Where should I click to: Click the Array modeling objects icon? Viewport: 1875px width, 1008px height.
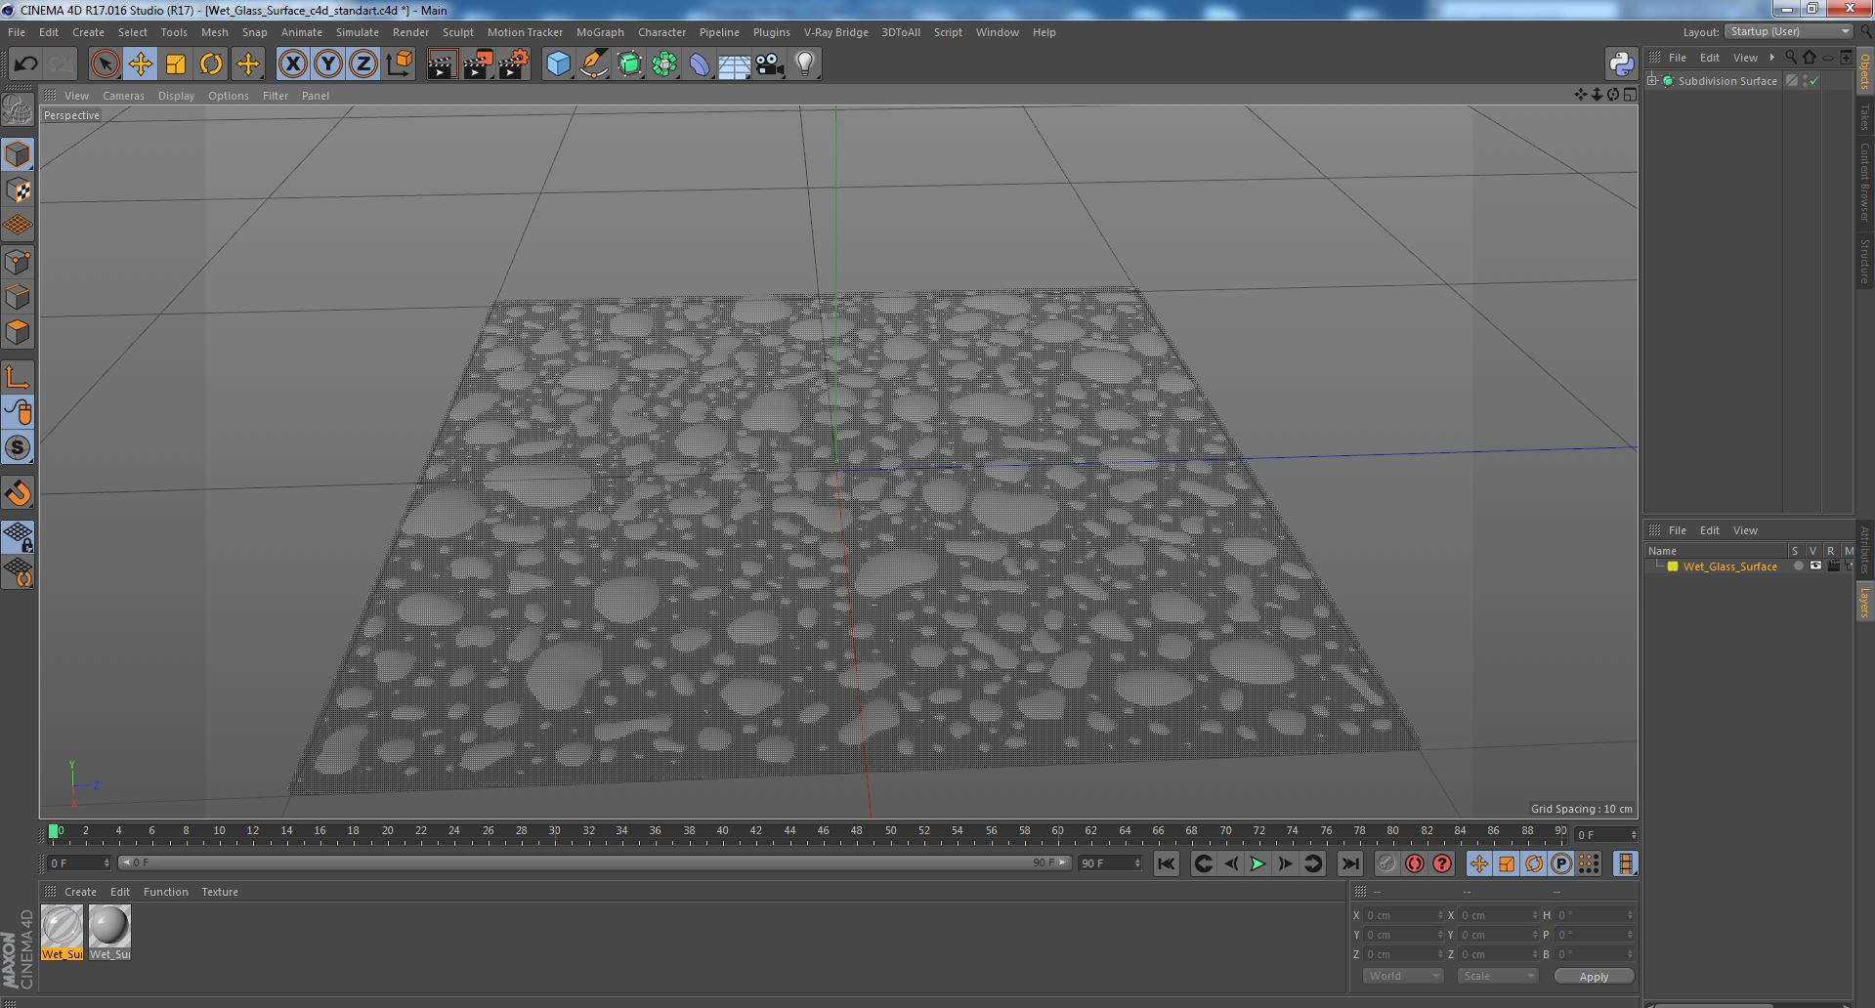pos(664,64)
